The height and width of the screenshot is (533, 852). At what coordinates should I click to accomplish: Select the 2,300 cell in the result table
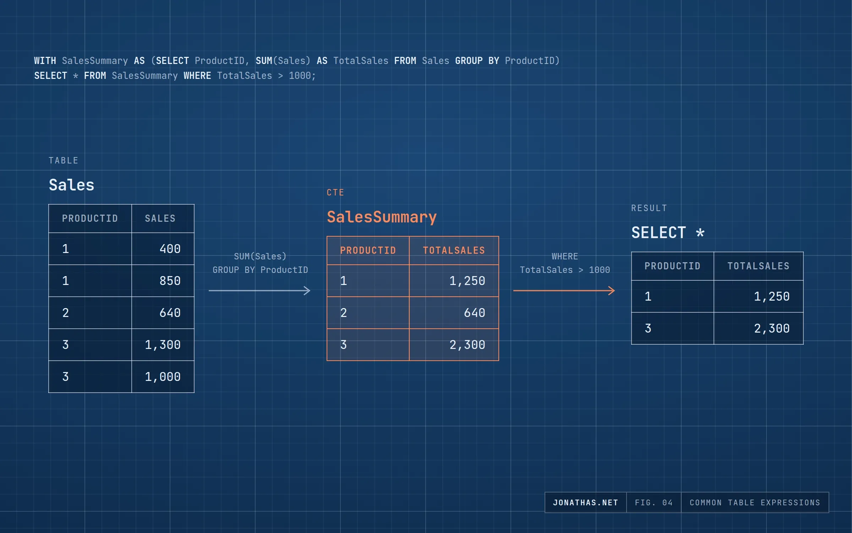[x=759, y=328]
